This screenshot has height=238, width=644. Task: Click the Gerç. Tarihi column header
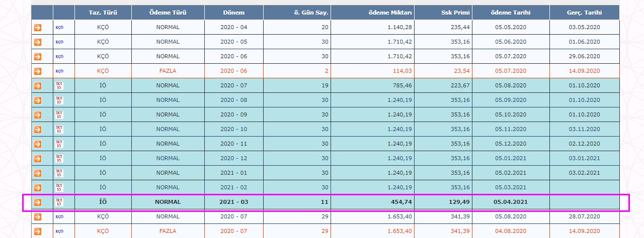[585, 13]
